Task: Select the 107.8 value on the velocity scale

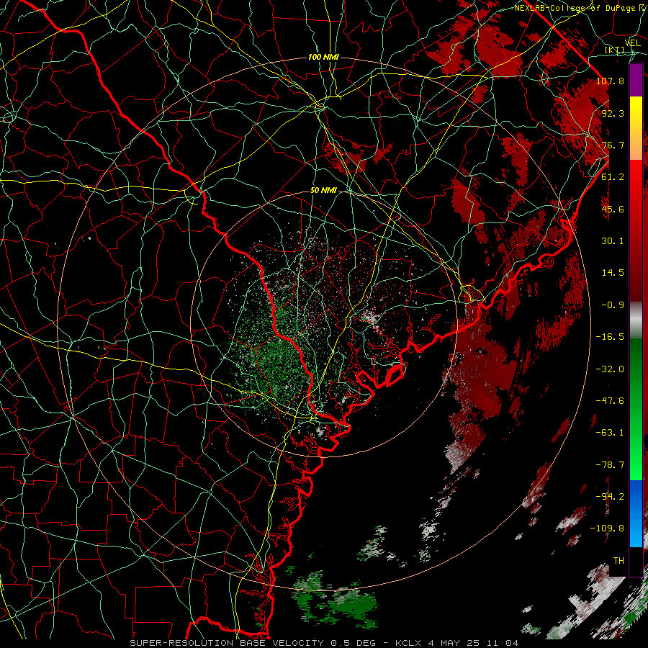Action: pyautogui.click(x=610, y=81)
